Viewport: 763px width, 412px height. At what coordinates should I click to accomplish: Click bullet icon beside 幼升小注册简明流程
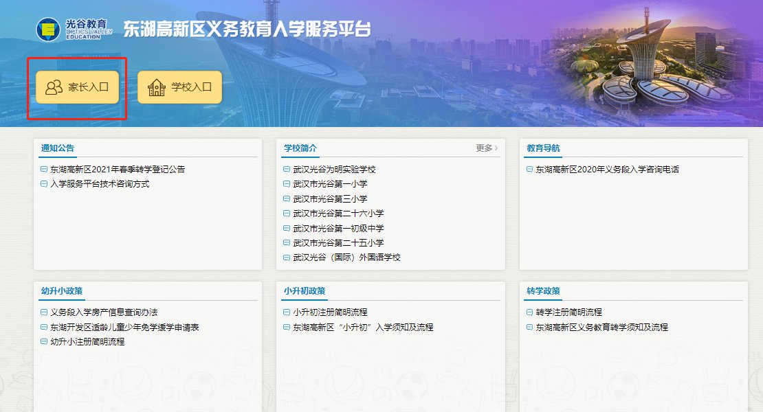[x=44, y=341]
